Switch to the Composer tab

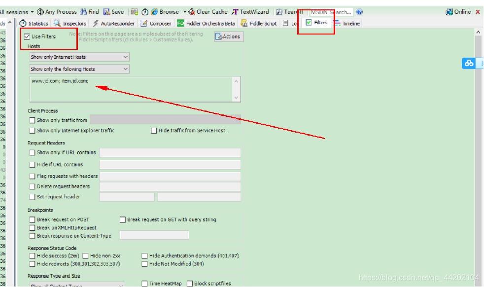(156, 24)
